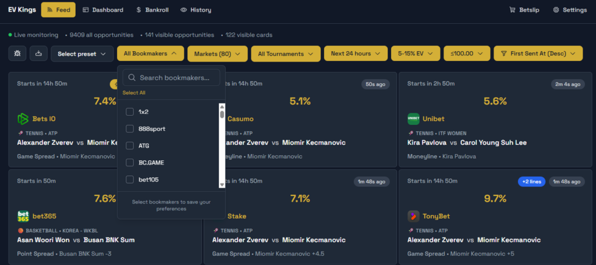Click the bet365 bookmaker logo
This screenshot has height=265, width=596.
click(23, 216)
